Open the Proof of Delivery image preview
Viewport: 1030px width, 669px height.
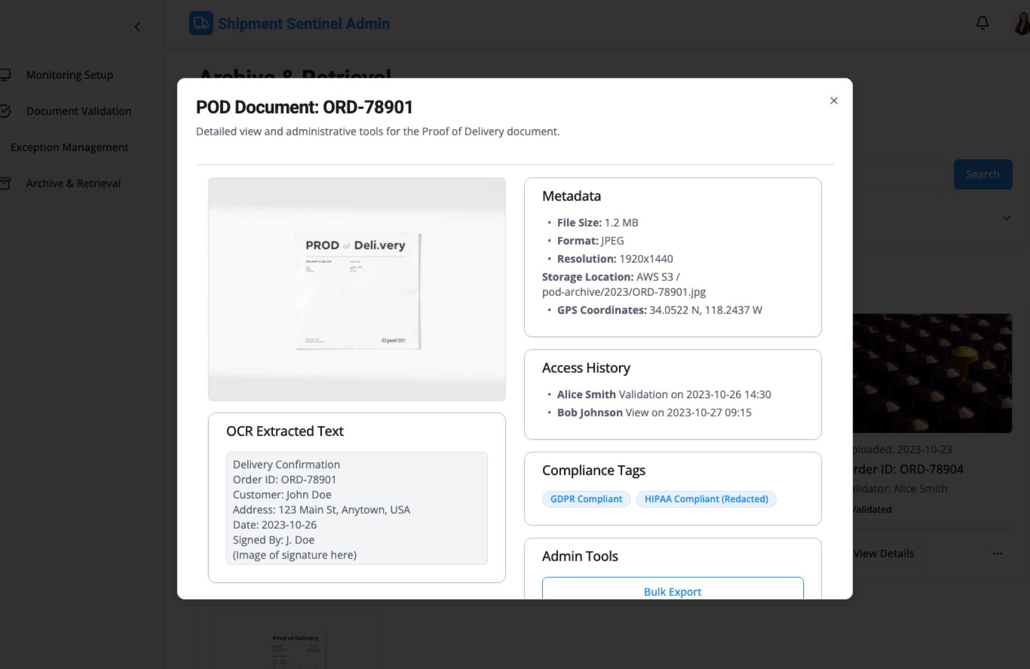tap(357, 289)
